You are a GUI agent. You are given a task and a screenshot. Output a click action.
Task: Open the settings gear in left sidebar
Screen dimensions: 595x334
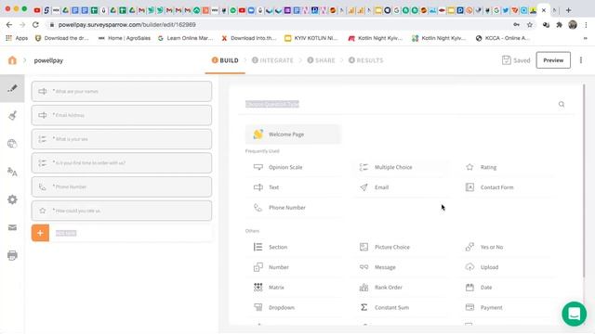(12, 199)
